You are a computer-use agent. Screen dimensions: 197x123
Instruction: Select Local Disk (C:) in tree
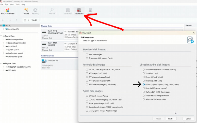(13, 29)
